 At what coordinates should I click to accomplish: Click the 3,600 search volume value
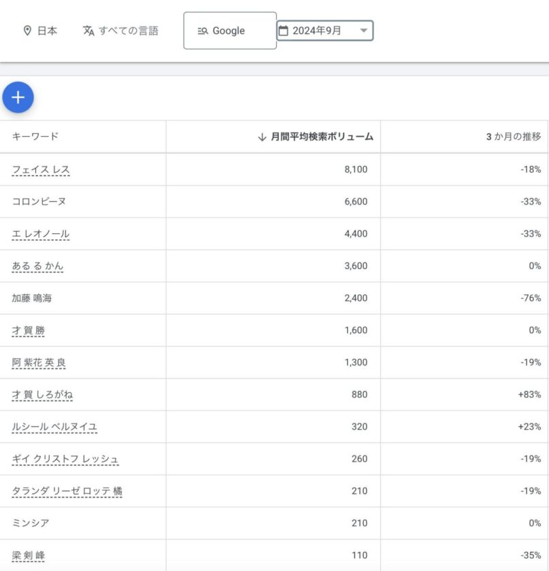(x=356, y=266)
